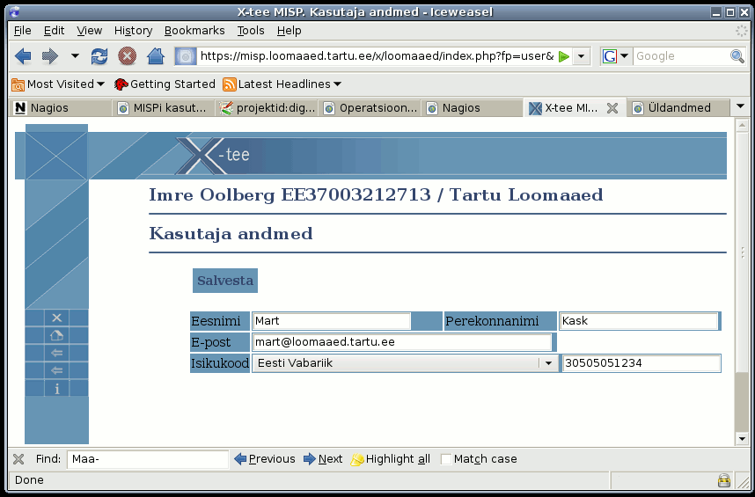This screenshot has height=497, width=755.
Task: Click the page scrollbar down arrow
Action: [742, 438]
